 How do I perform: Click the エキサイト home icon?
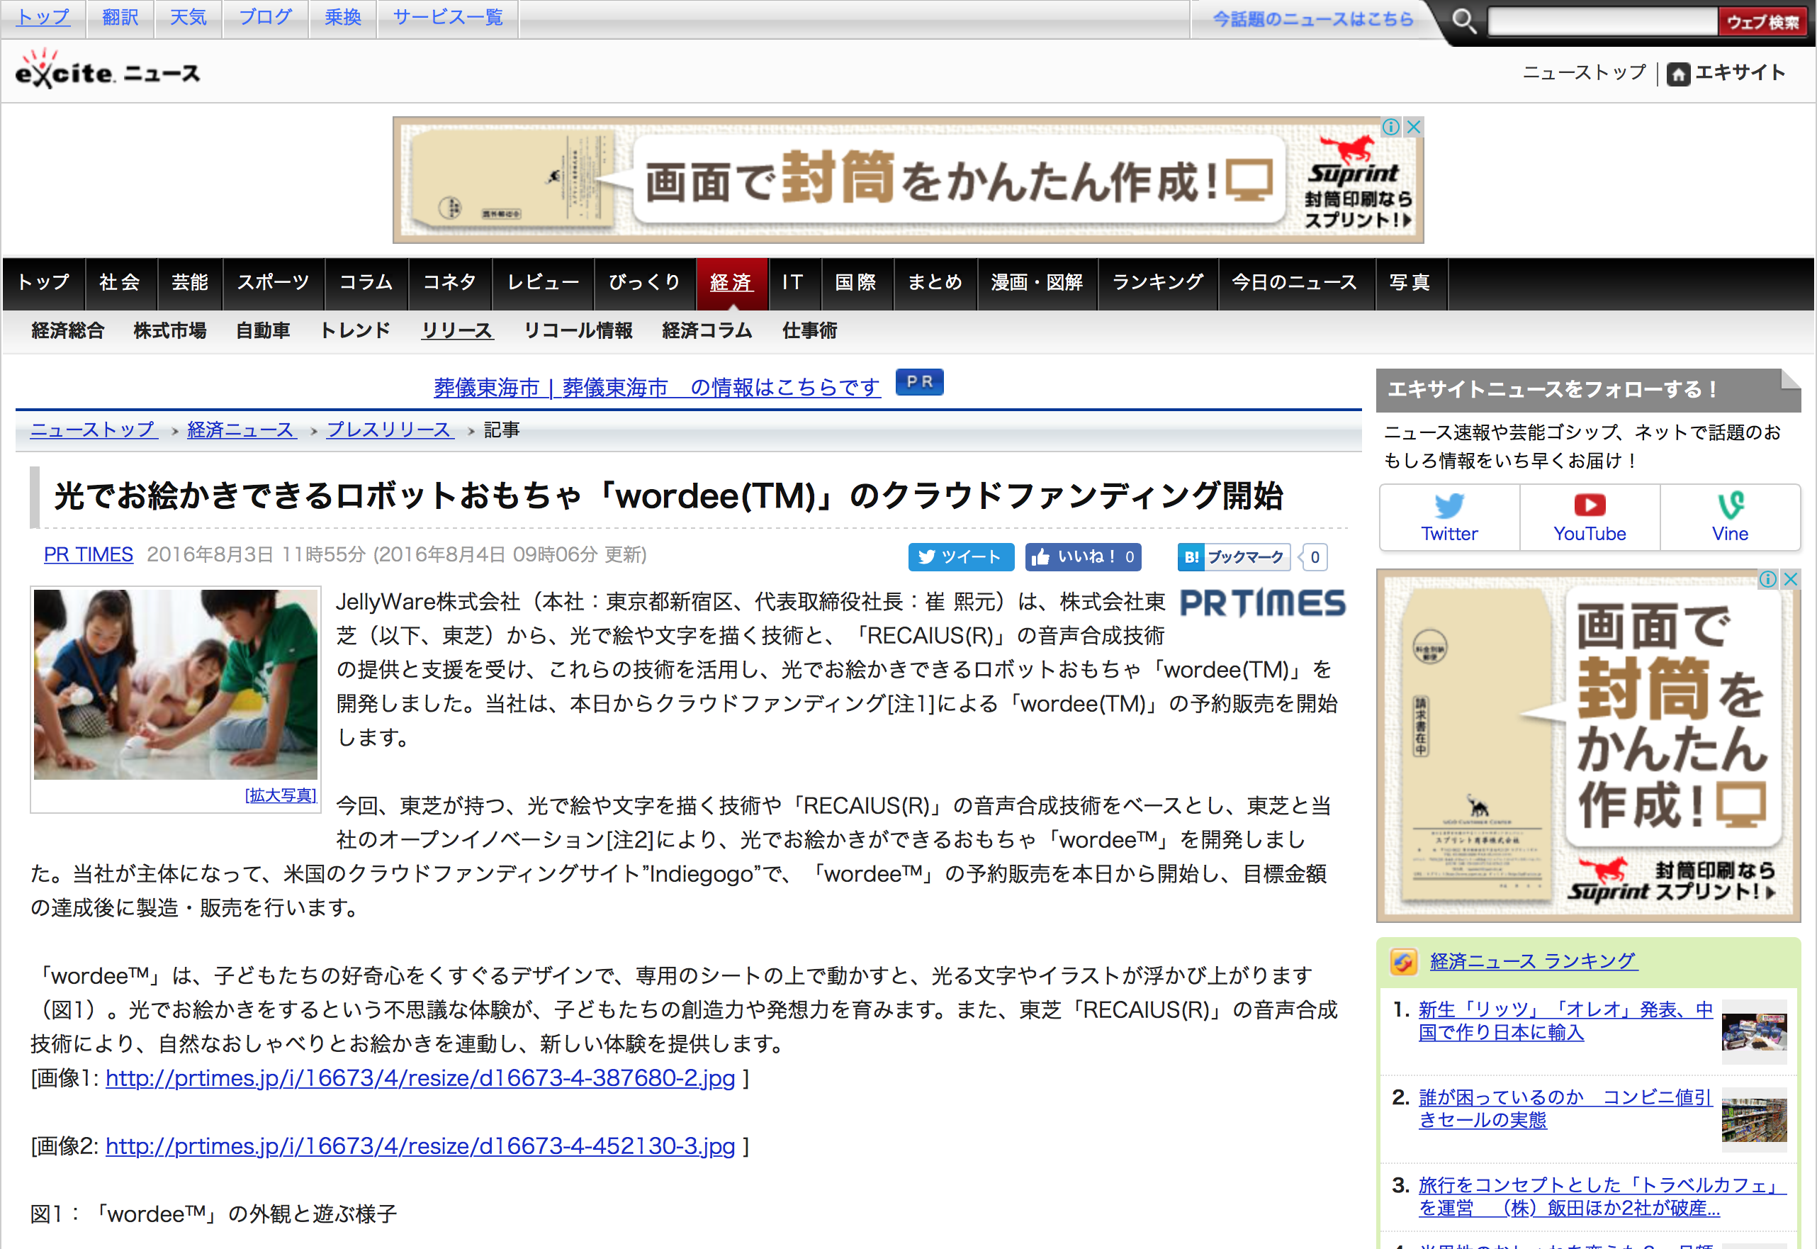(x=1678, y=74)
